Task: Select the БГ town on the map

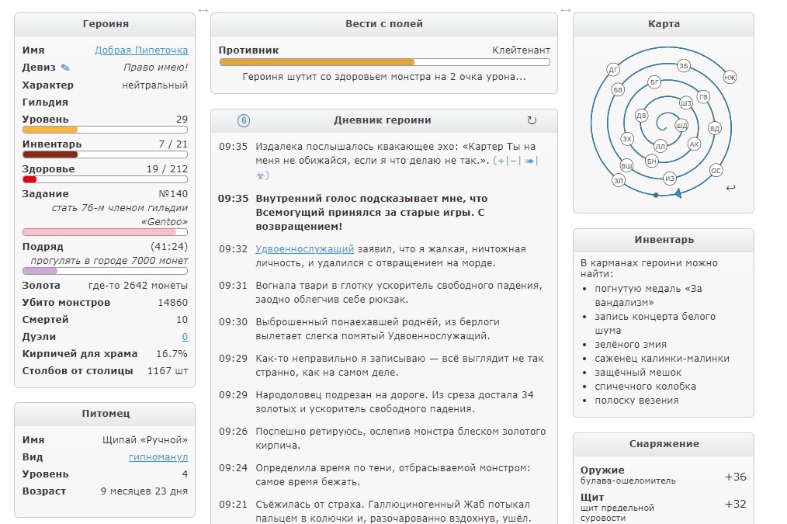Action: coord(654,82)
